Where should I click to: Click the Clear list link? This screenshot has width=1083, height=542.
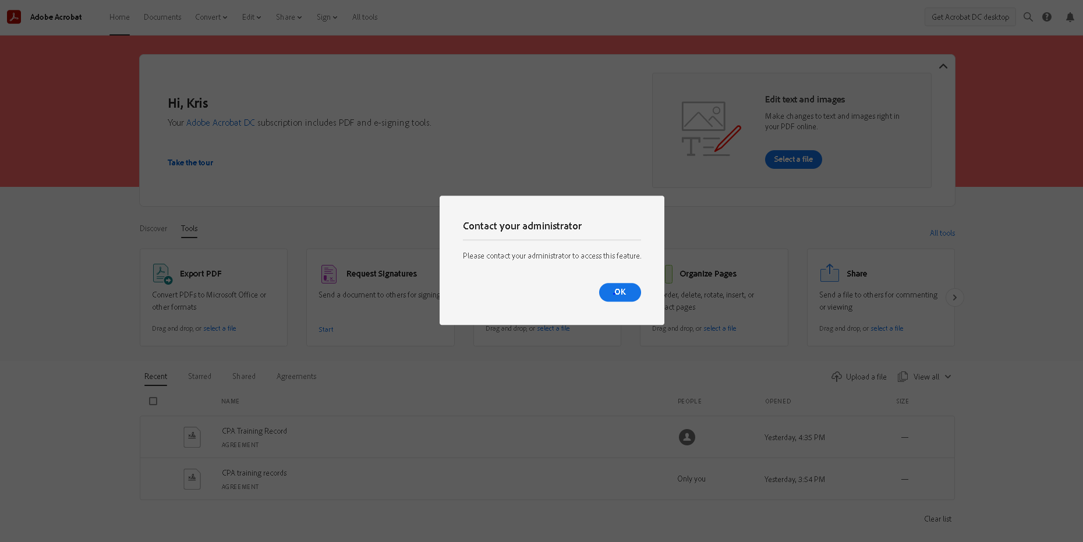937,519
